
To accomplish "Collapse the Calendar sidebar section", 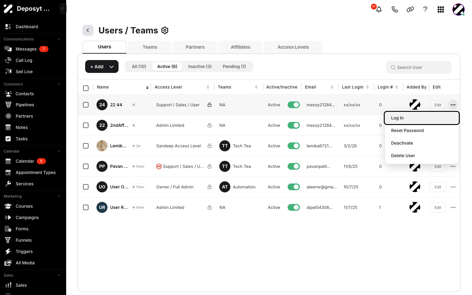I will tap(59, 151).
